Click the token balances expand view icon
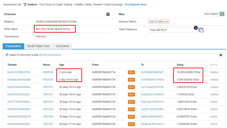This screenshot has width=227, height=128. 201,30
